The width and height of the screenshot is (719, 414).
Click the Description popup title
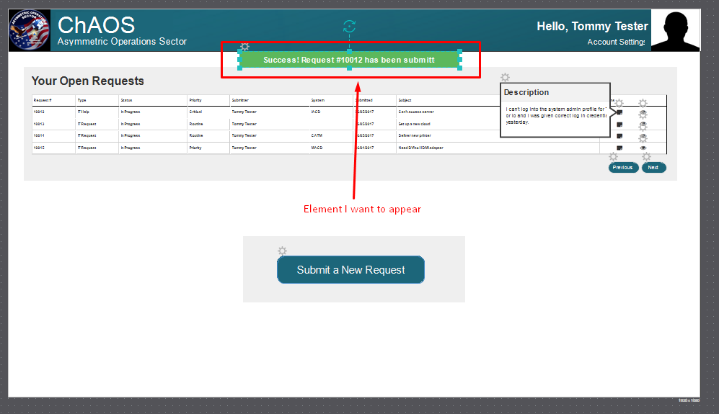[x=526, y=92]
